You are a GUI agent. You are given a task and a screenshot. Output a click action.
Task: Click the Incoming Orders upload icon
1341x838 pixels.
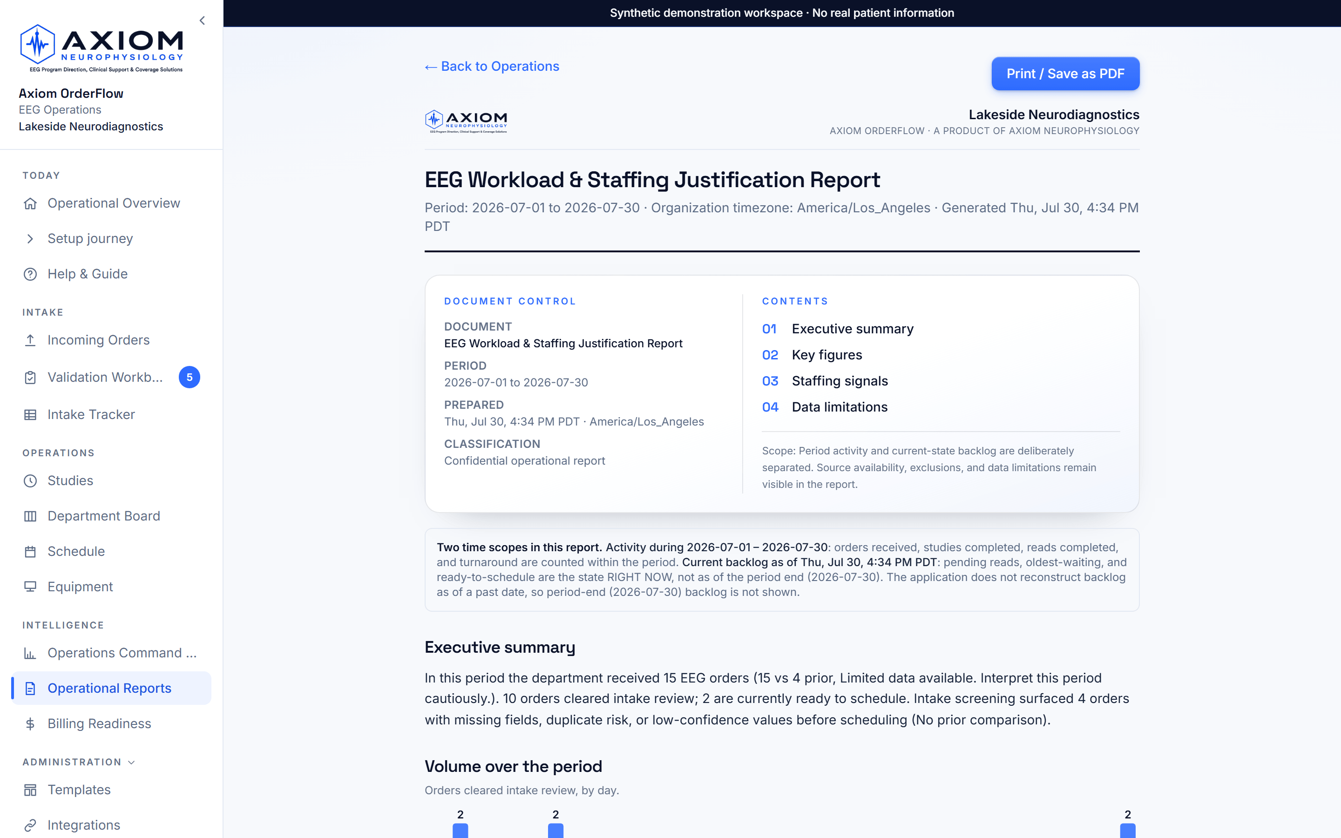(x=30, y=340)
